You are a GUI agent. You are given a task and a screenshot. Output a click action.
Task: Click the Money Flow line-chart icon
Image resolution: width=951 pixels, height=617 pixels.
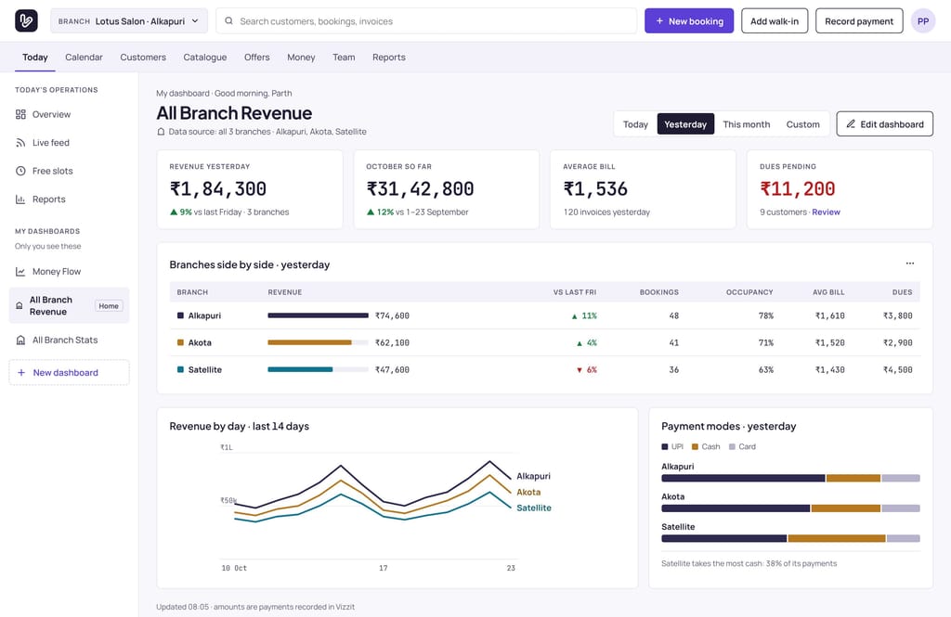point(20,272)
